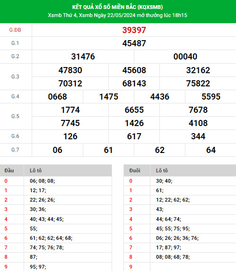236x271 pixels.
Task: Click G.4 number 5595
Action: (211, 97)
